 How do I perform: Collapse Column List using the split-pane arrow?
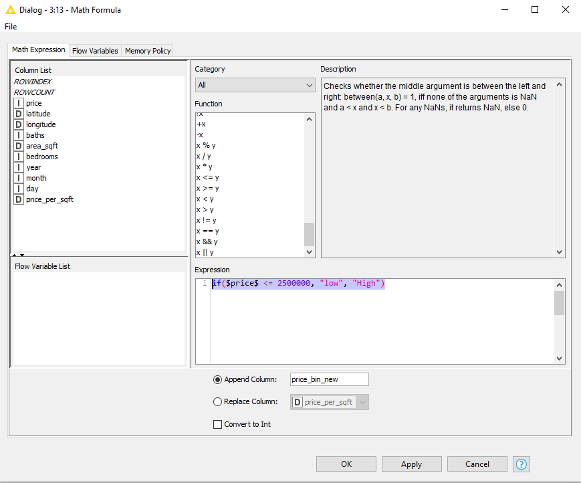[15, 255]
